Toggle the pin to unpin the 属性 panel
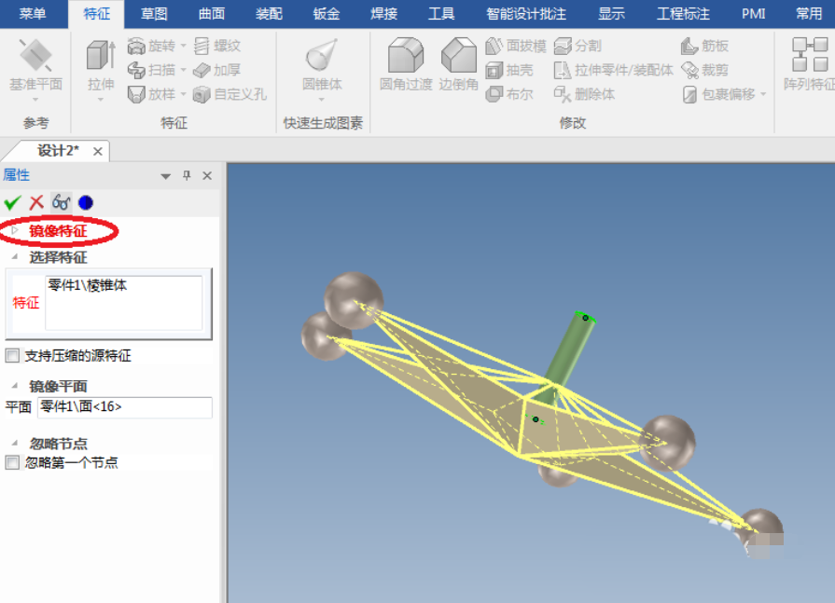This screenshot has width=835, height=603. coord(187,175)
